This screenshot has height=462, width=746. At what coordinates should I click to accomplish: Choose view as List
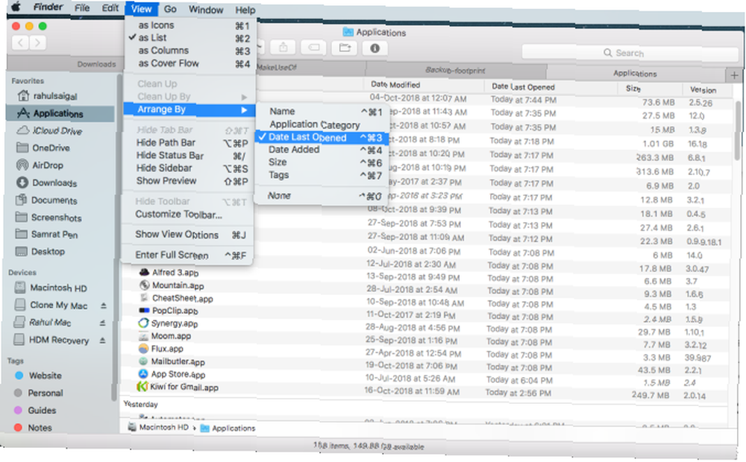coord(190,38)
